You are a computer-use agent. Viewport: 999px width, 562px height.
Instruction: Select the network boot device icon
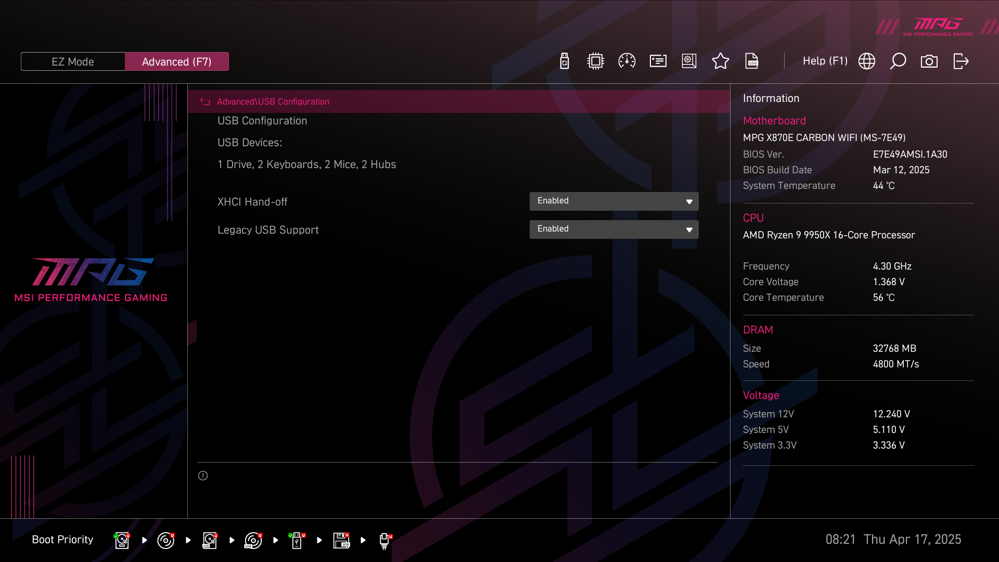pos(385,540)
